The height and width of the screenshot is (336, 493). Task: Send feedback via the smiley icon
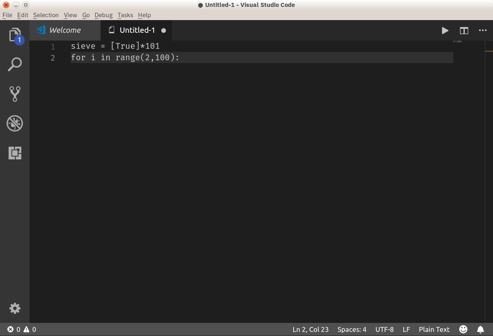point(463,329)
